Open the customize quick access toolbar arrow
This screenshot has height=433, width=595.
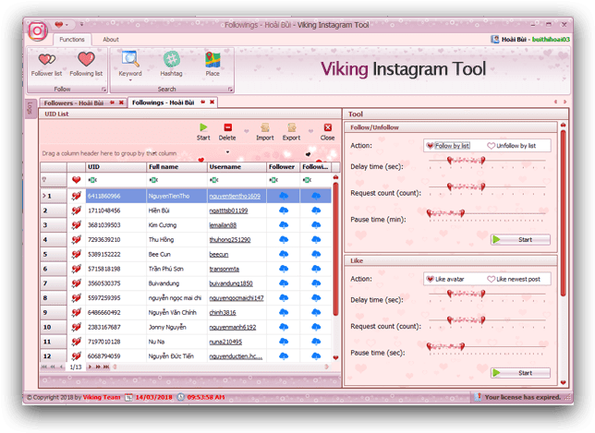point(81,24)
